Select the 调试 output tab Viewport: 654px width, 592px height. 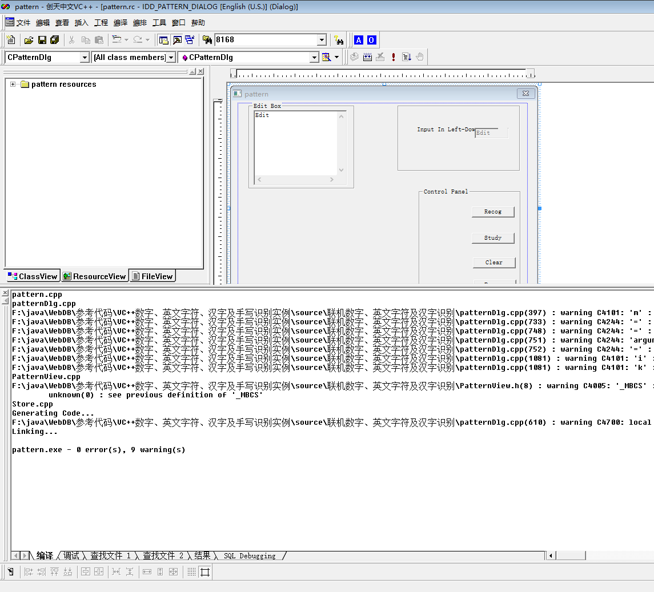tap(71, 555)
